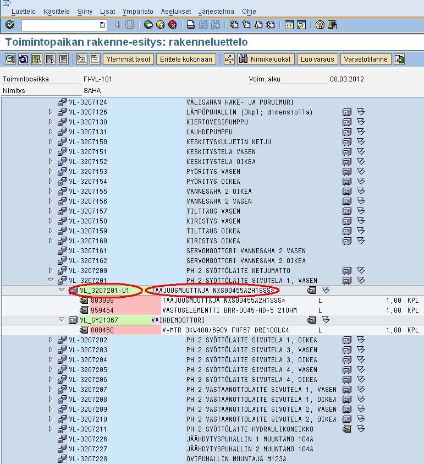Click the Details magnifier icon in application toolbar
The width and height of the screenshot is (424, 464).
click(x=10, y=59)
